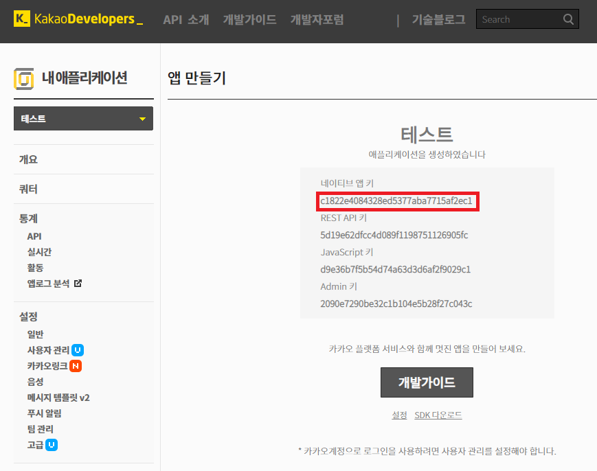Click the search magnifier icon

(568, 19)
